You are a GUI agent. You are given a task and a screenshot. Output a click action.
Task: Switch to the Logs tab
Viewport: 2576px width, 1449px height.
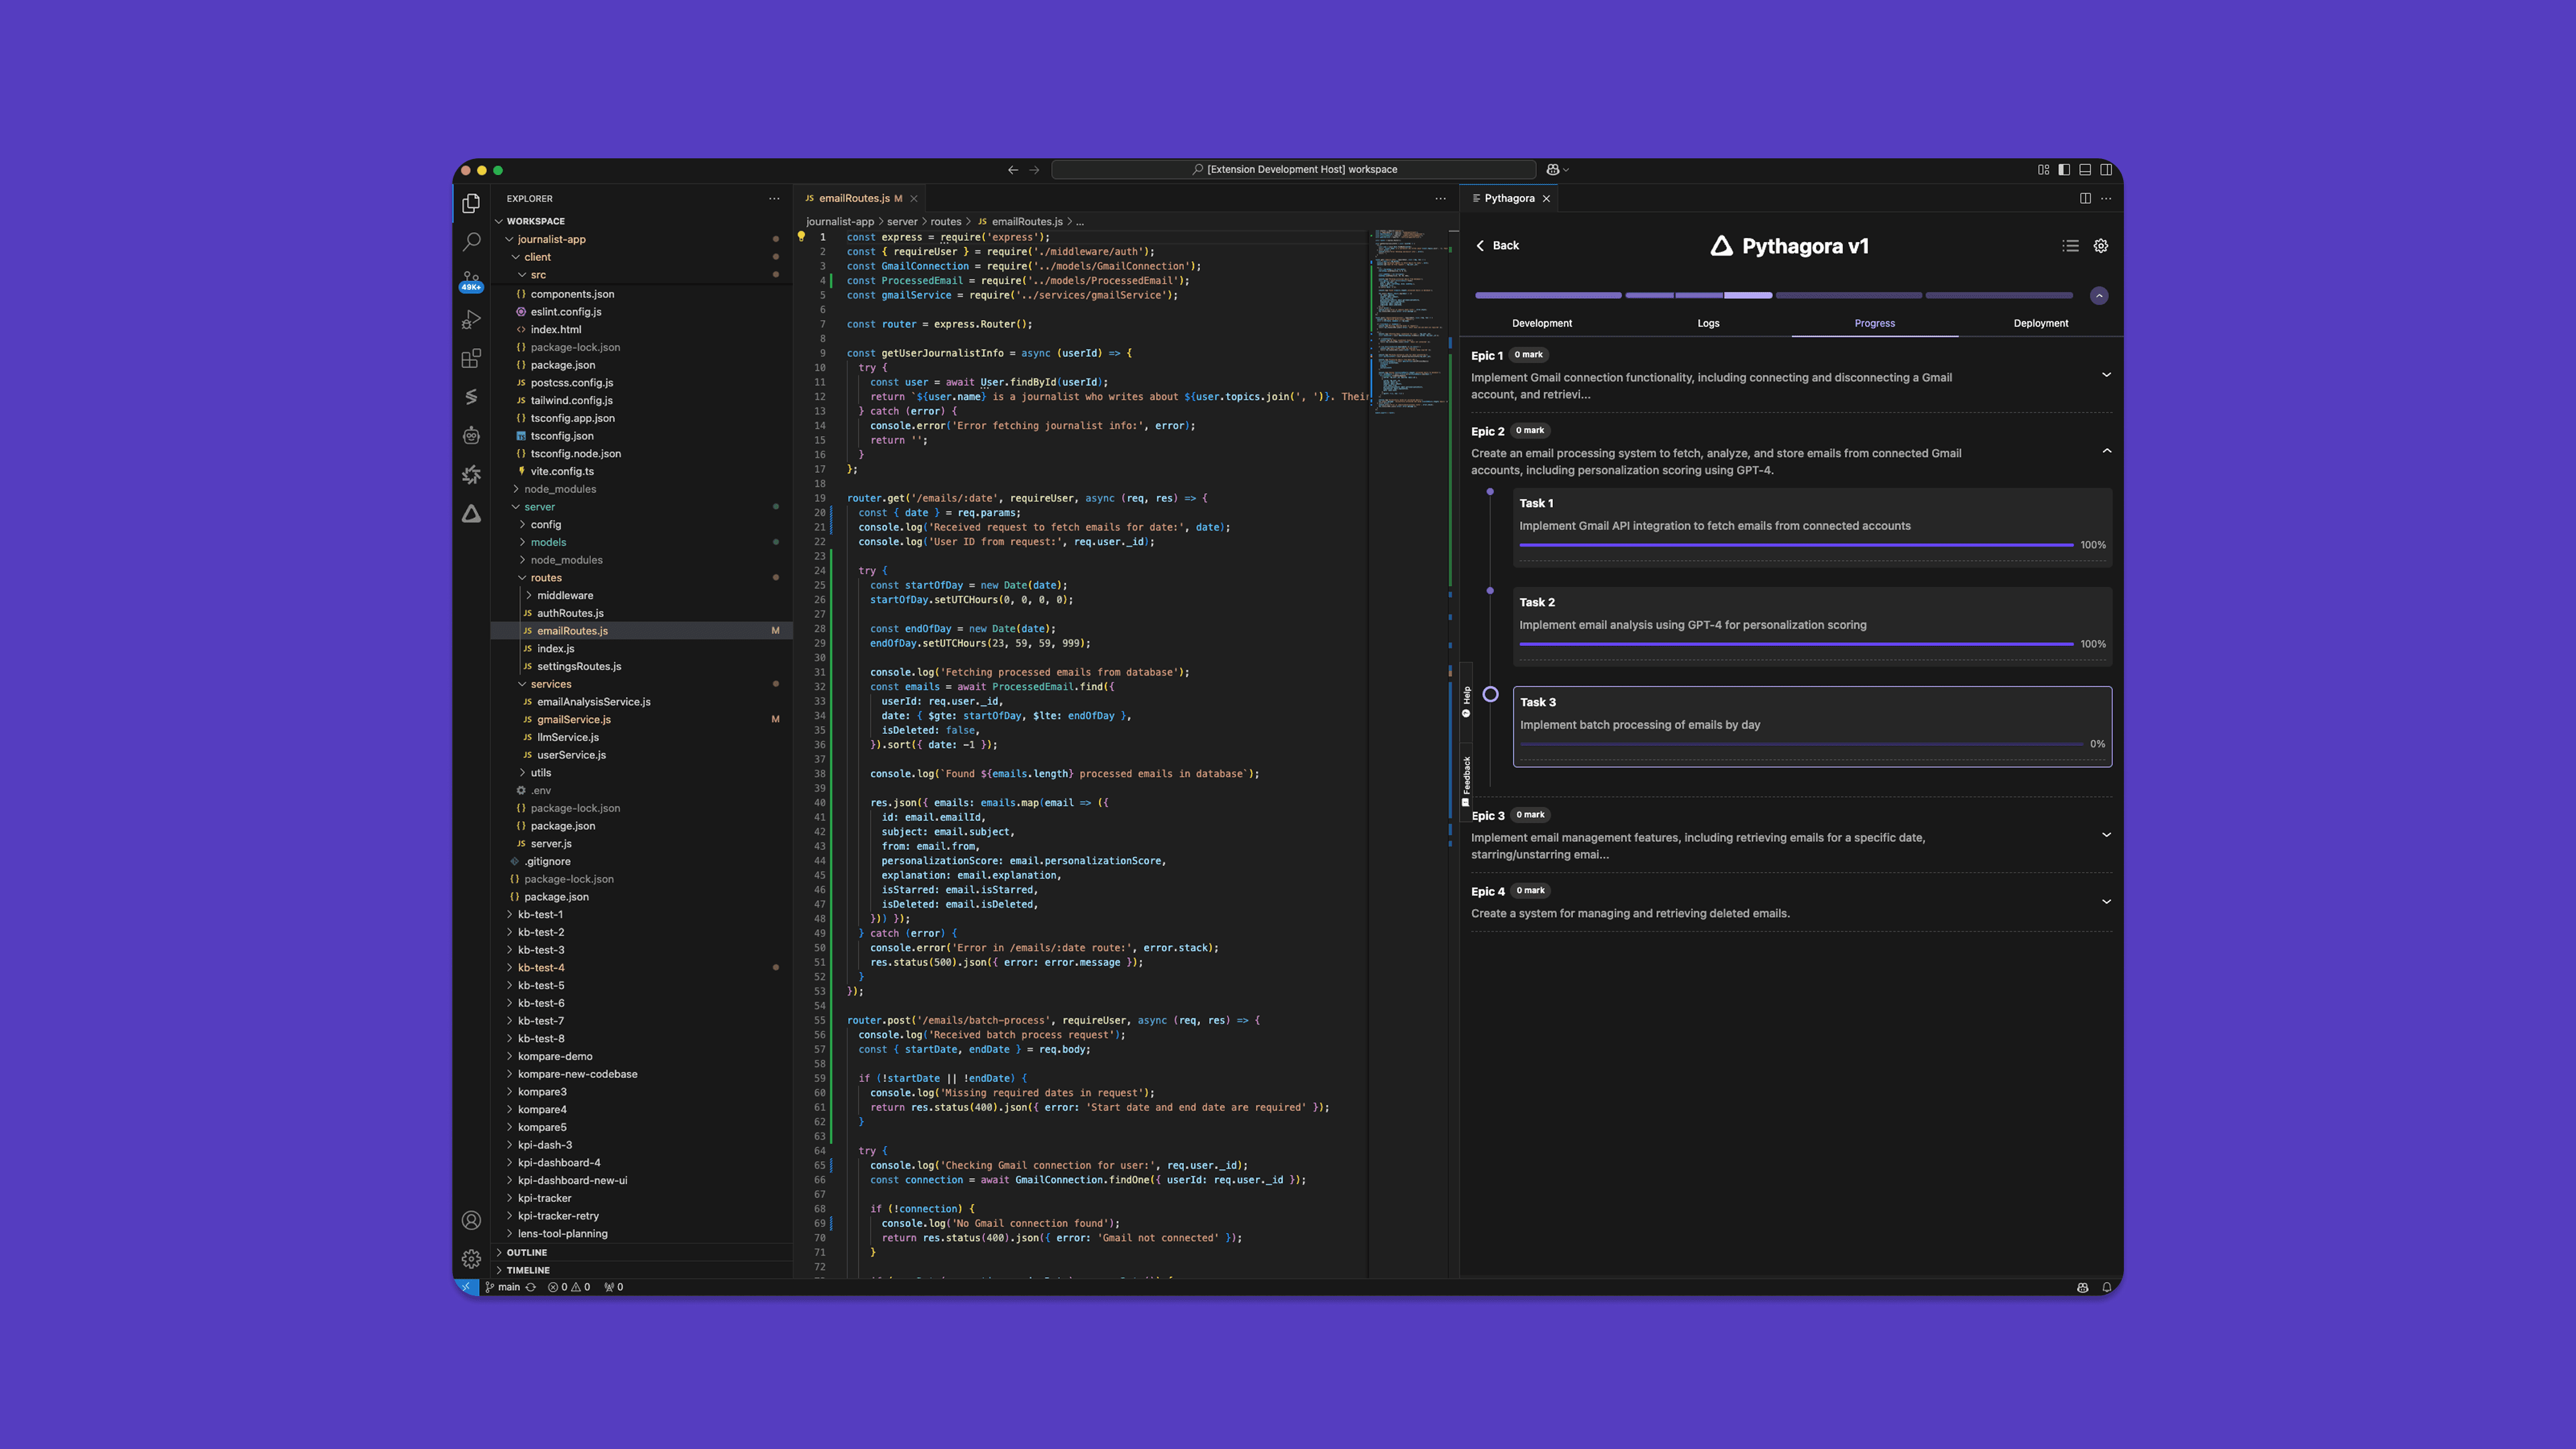1708,323
